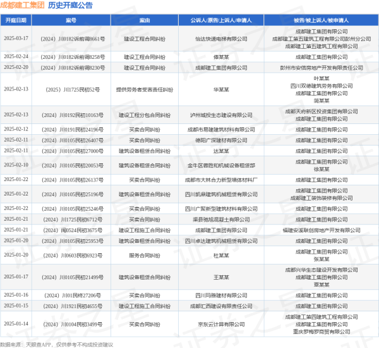Click plaintiff 泸州城投生态建设有限公司
The width and height of the screenshot is (379, 348).
pos(221,115)
